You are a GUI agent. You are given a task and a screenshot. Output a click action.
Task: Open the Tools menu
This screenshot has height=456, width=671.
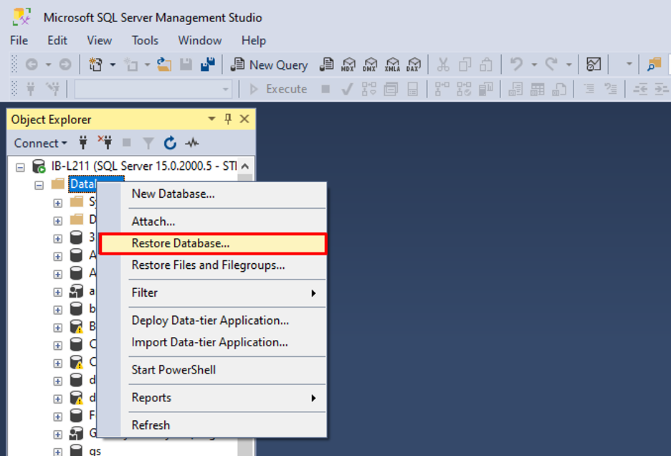click(145, 40)
